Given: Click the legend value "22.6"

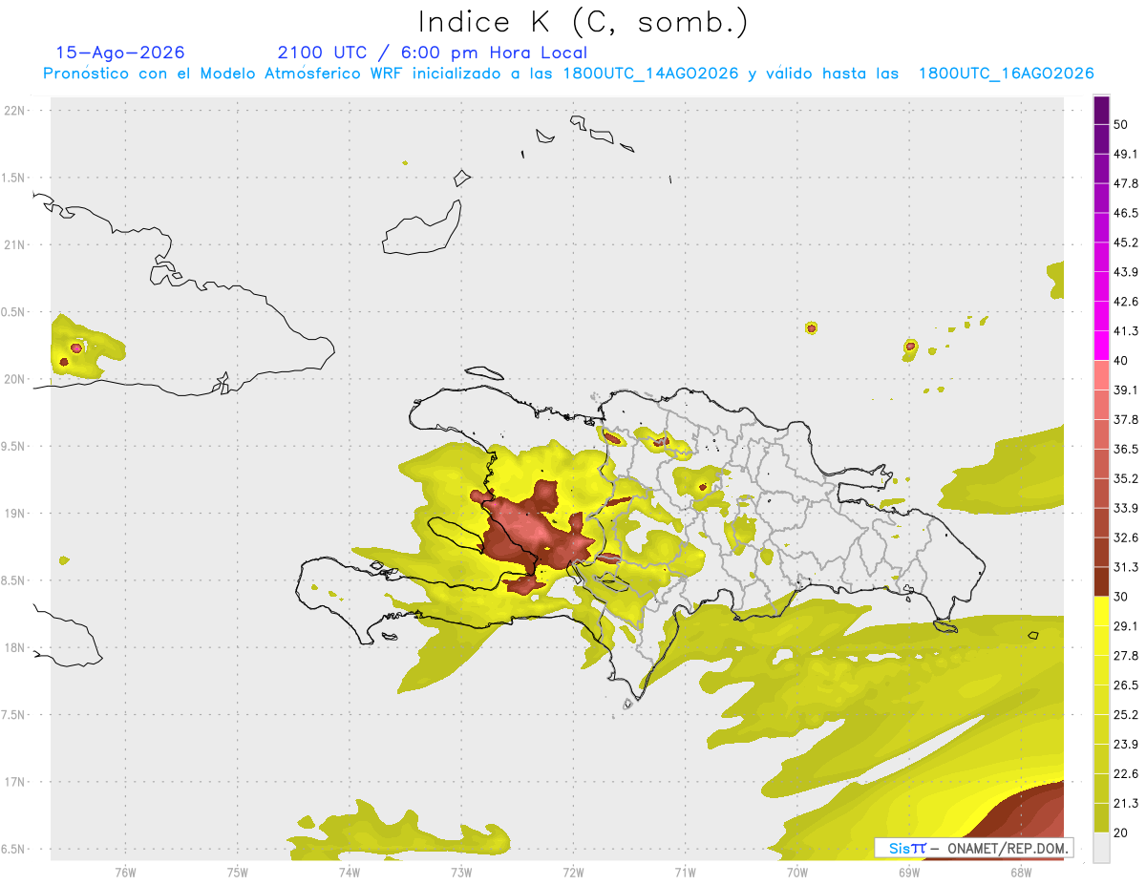Looking at the screenshot, I should point(1126,774).
